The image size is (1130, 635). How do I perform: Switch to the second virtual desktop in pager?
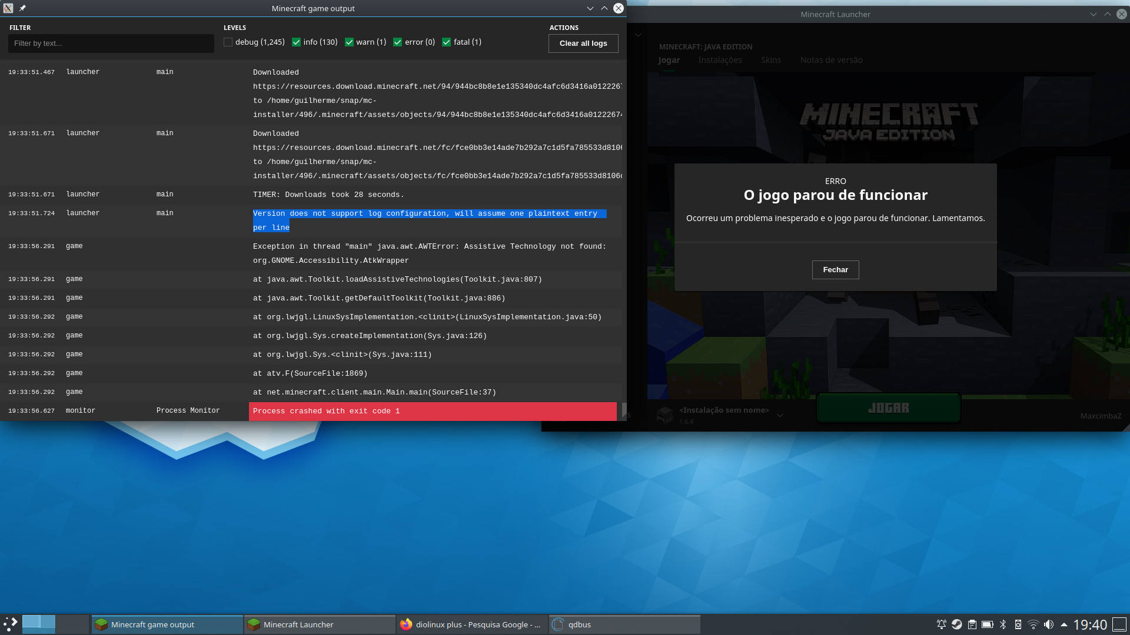[72, 624]
